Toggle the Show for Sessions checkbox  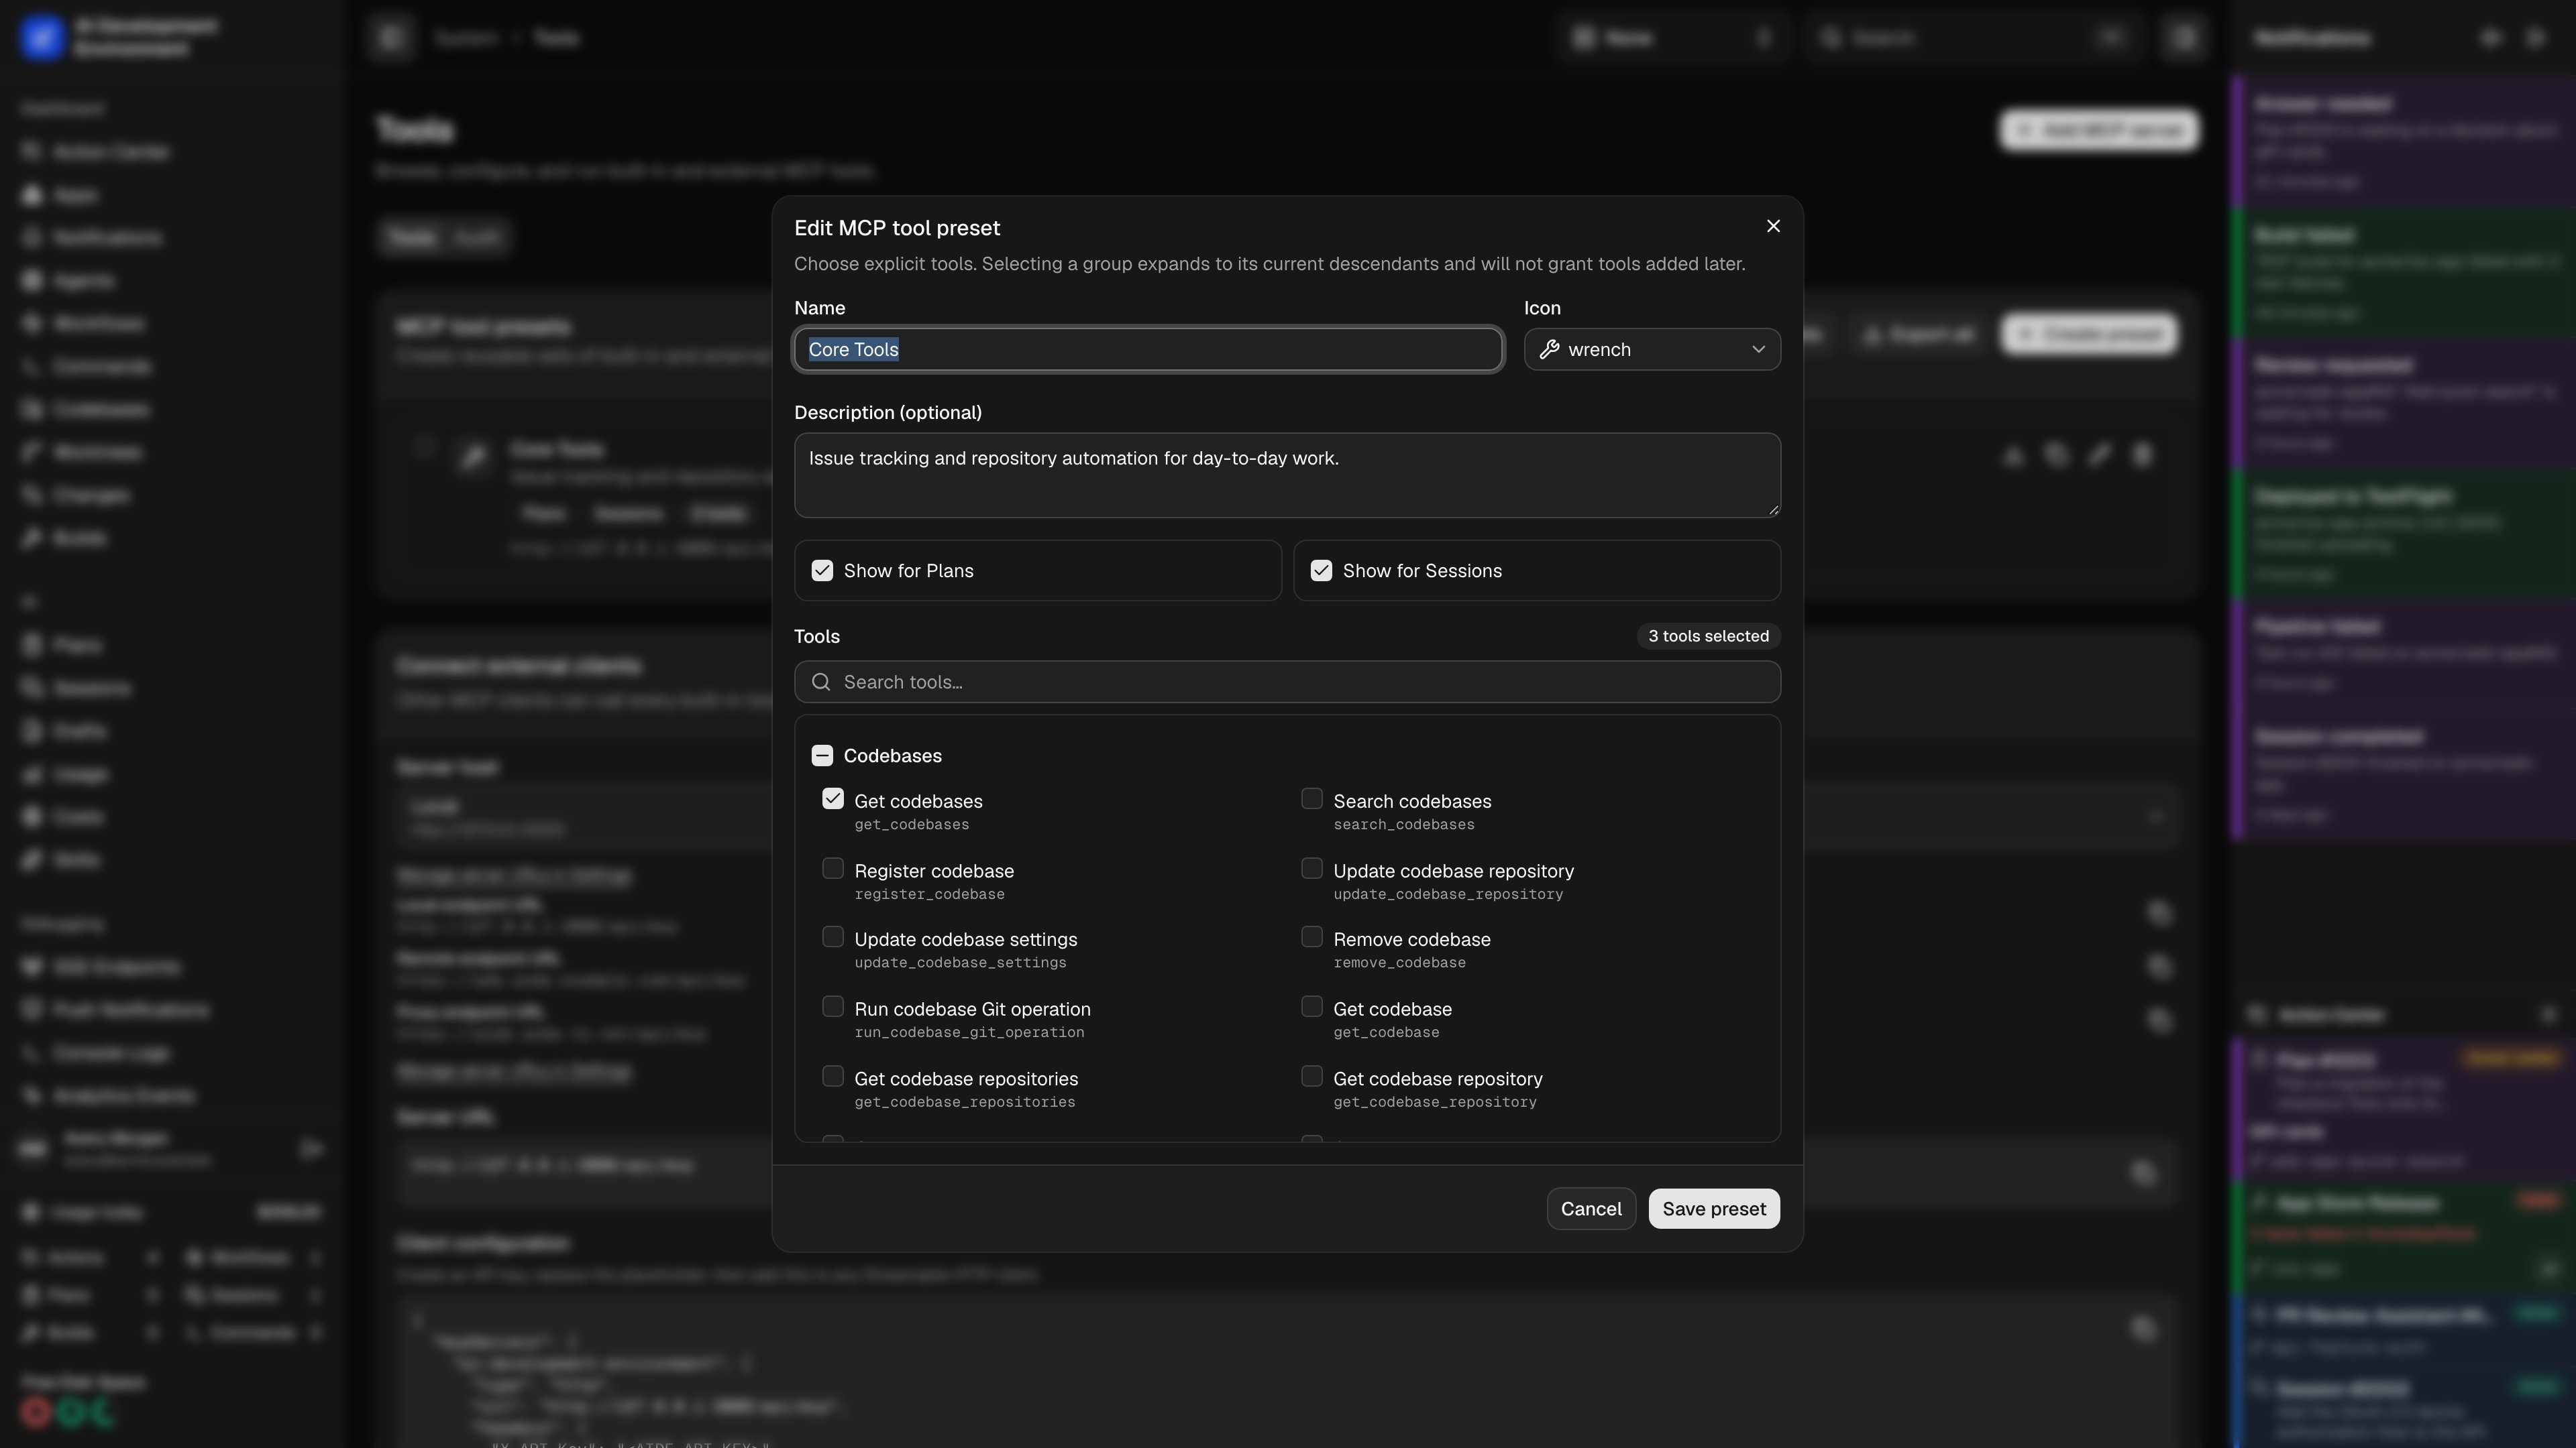(1321, 570)
